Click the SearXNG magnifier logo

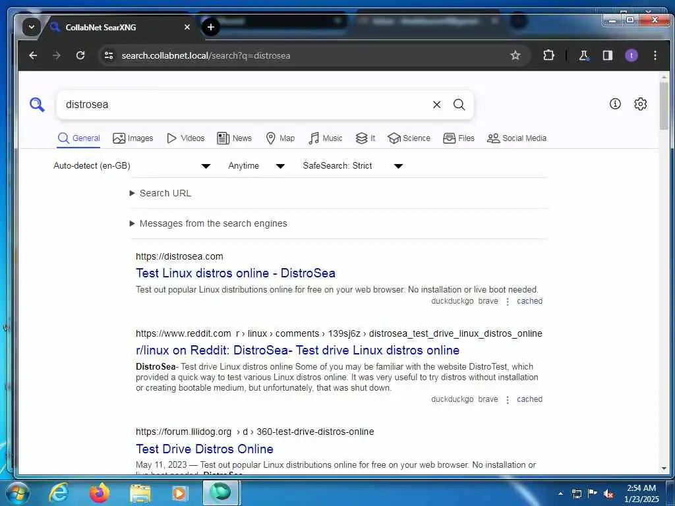pyautogui.click(x=37, y=105)
